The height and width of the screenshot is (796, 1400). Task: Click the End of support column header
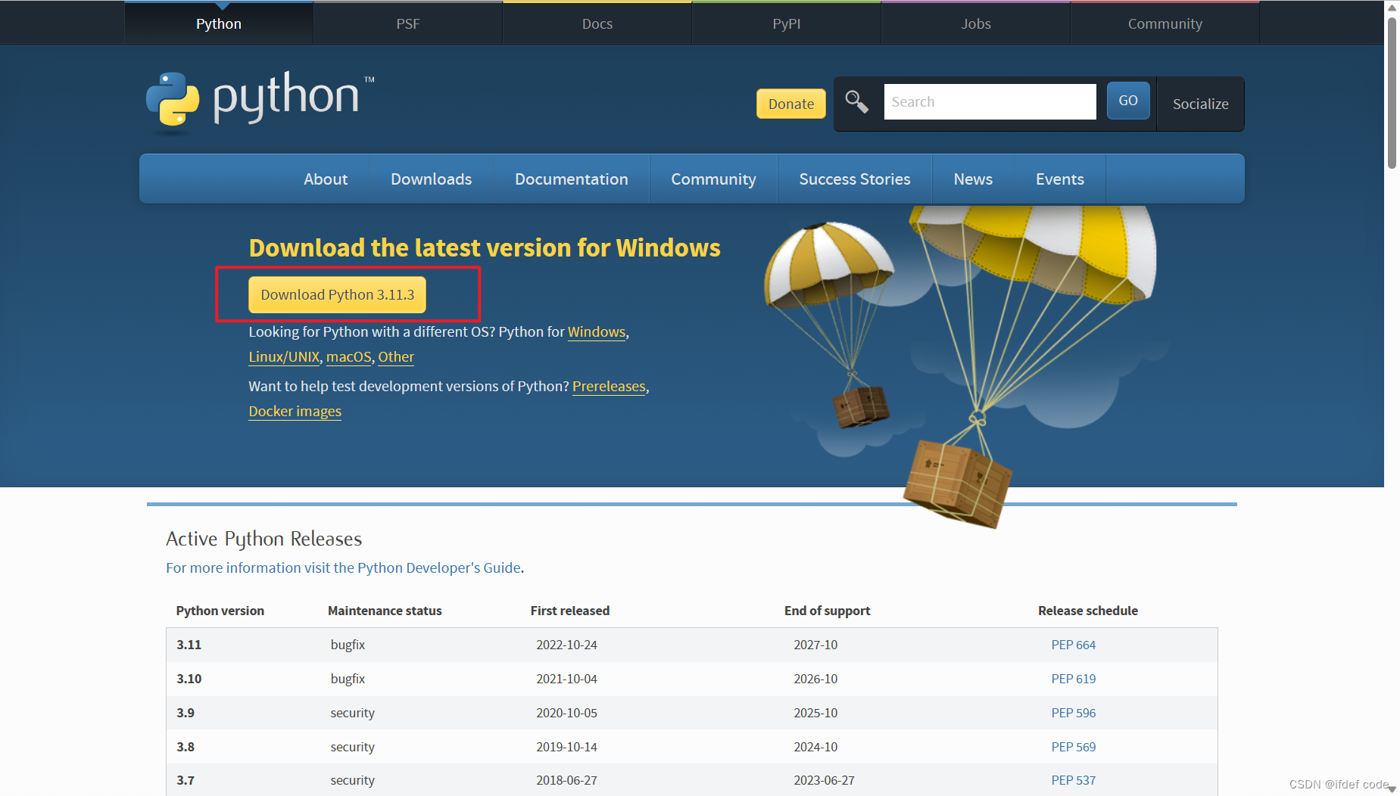click(x=828, y=611)
